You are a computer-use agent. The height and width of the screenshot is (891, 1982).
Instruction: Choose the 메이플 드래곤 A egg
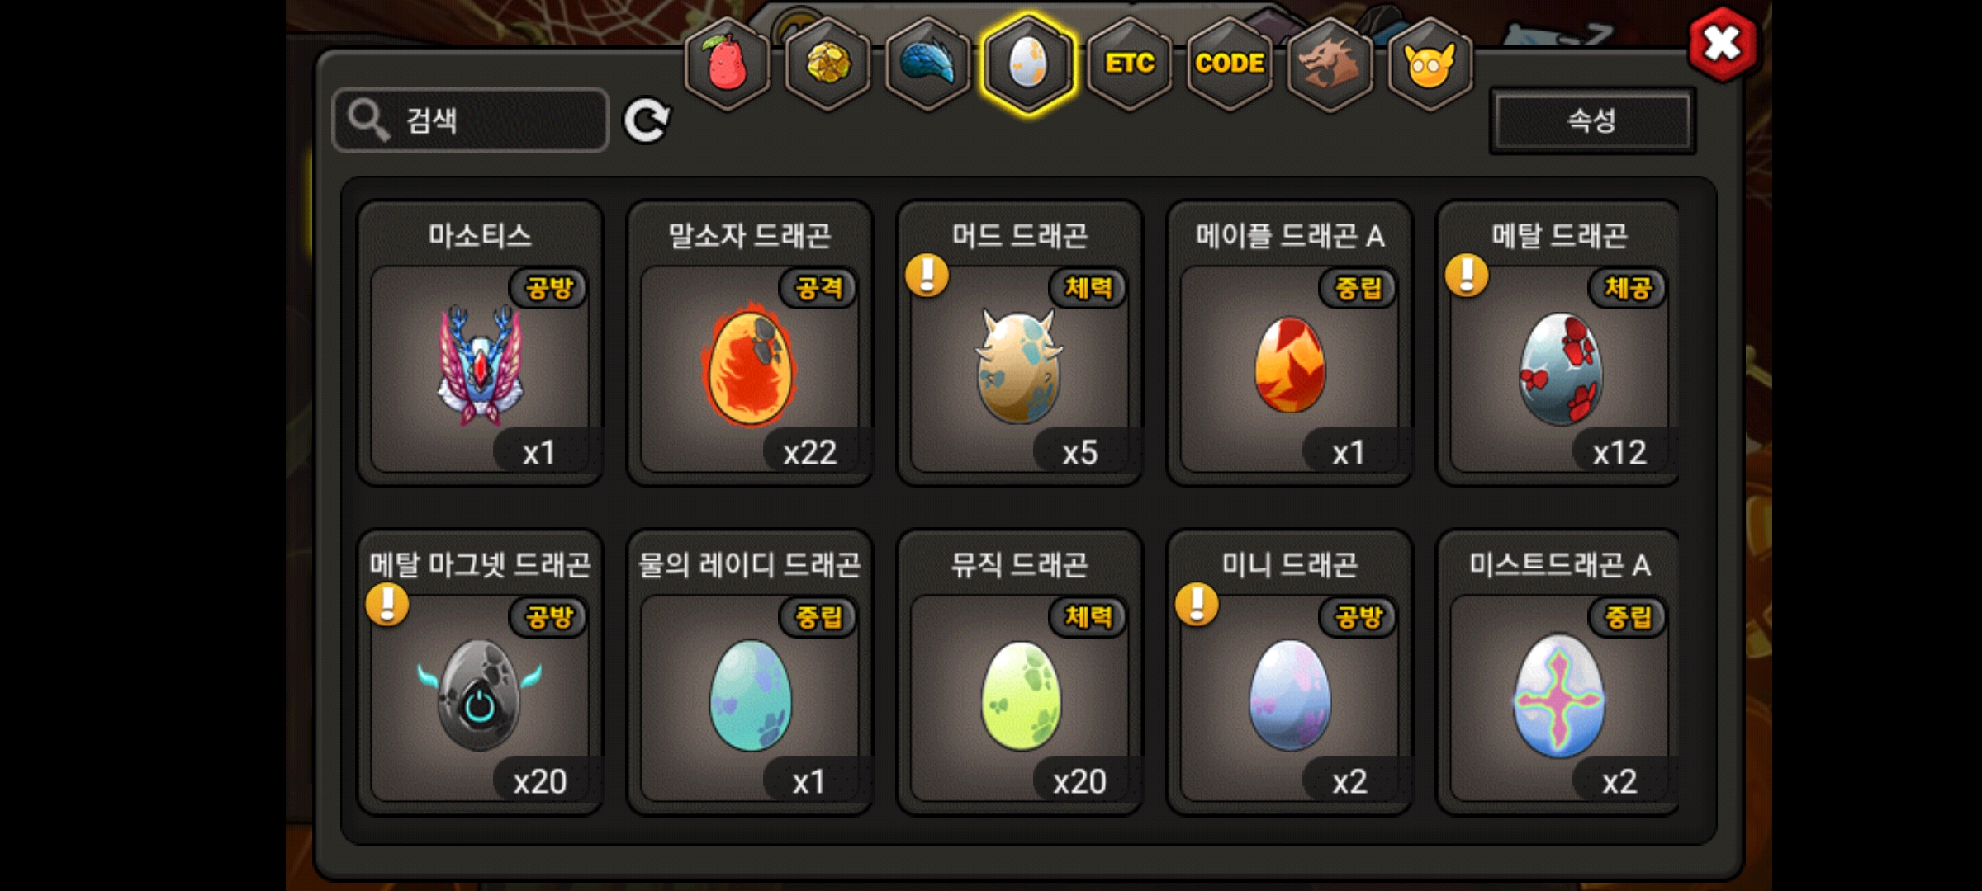pyautogui.click(x=1290, y=343)
